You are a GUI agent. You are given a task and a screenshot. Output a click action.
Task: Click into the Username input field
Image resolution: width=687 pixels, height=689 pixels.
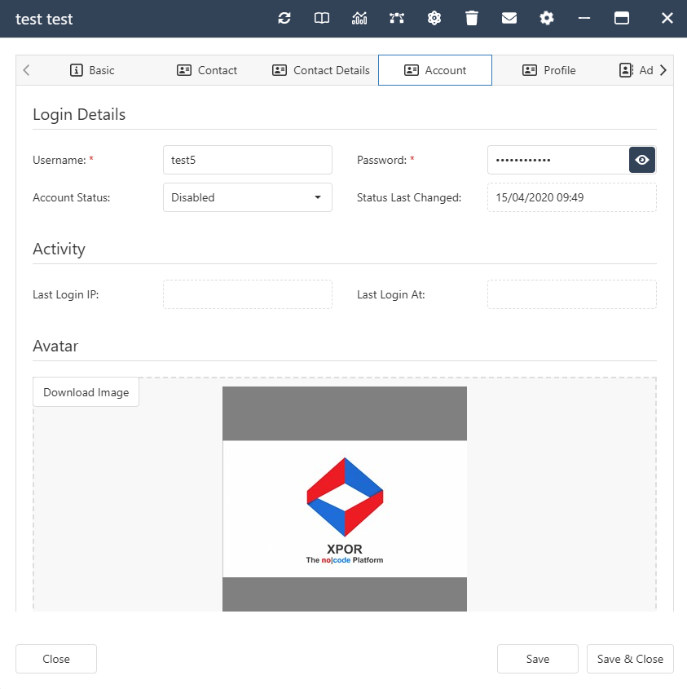pos(248,160)
